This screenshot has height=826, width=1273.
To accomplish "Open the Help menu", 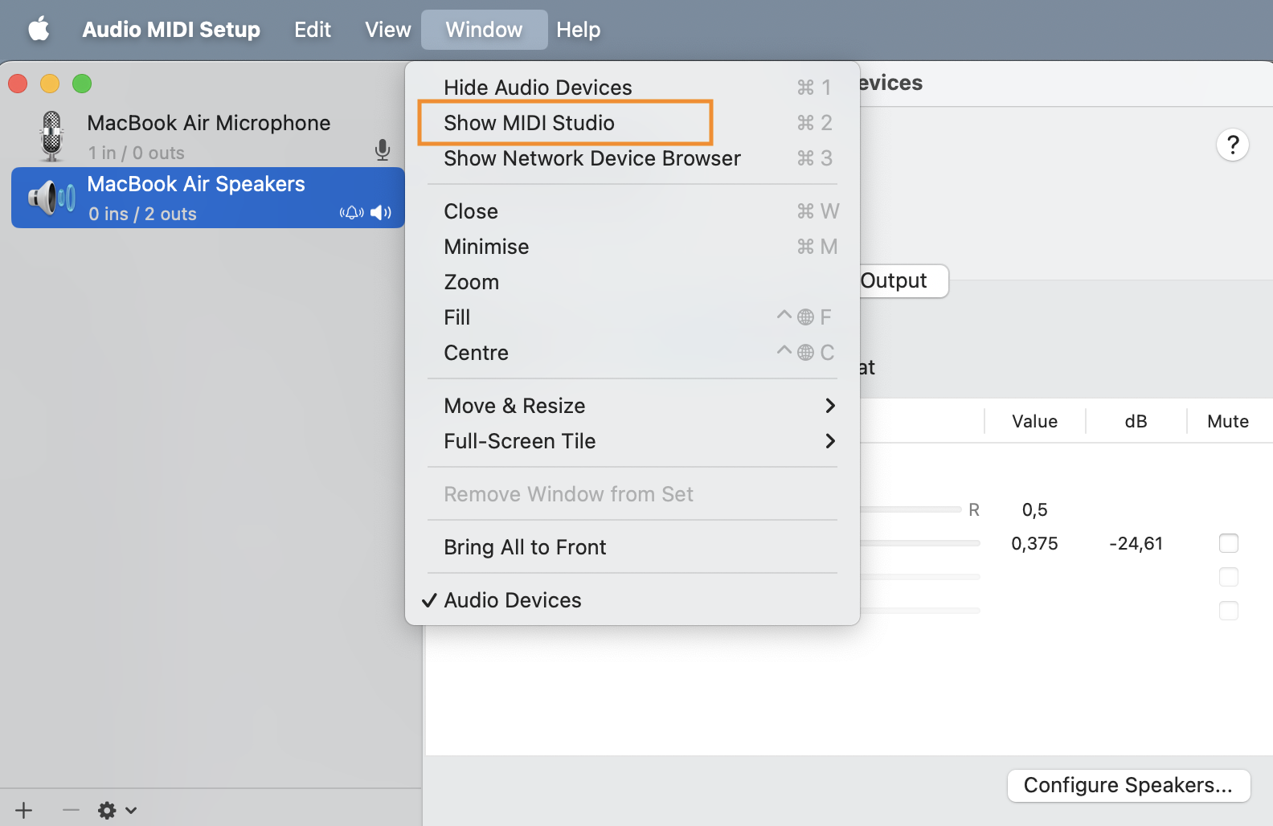I will [579, 30].
